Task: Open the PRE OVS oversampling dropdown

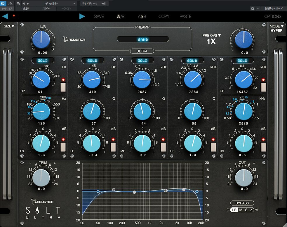Action: 211,36
